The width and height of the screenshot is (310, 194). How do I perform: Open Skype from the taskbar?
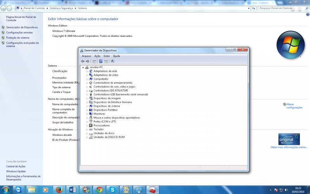pos(112,190)
